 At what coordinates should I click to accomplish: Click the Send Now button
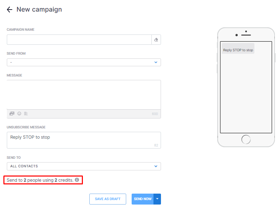143,199
